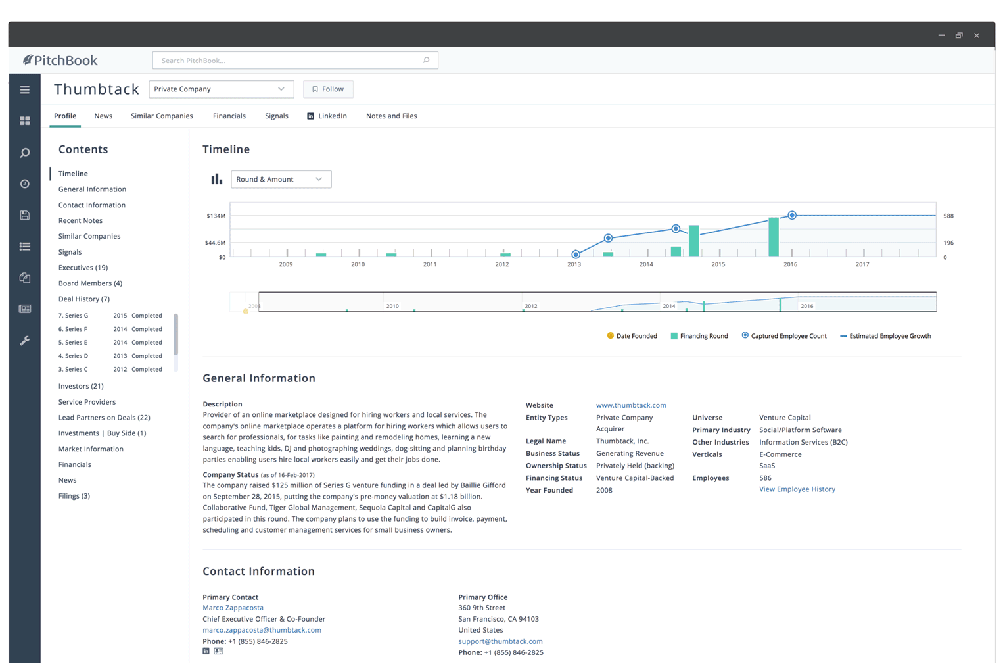Open the history clock icon
This screenshot has width=1003, height=663.
(x=25, y=184)
